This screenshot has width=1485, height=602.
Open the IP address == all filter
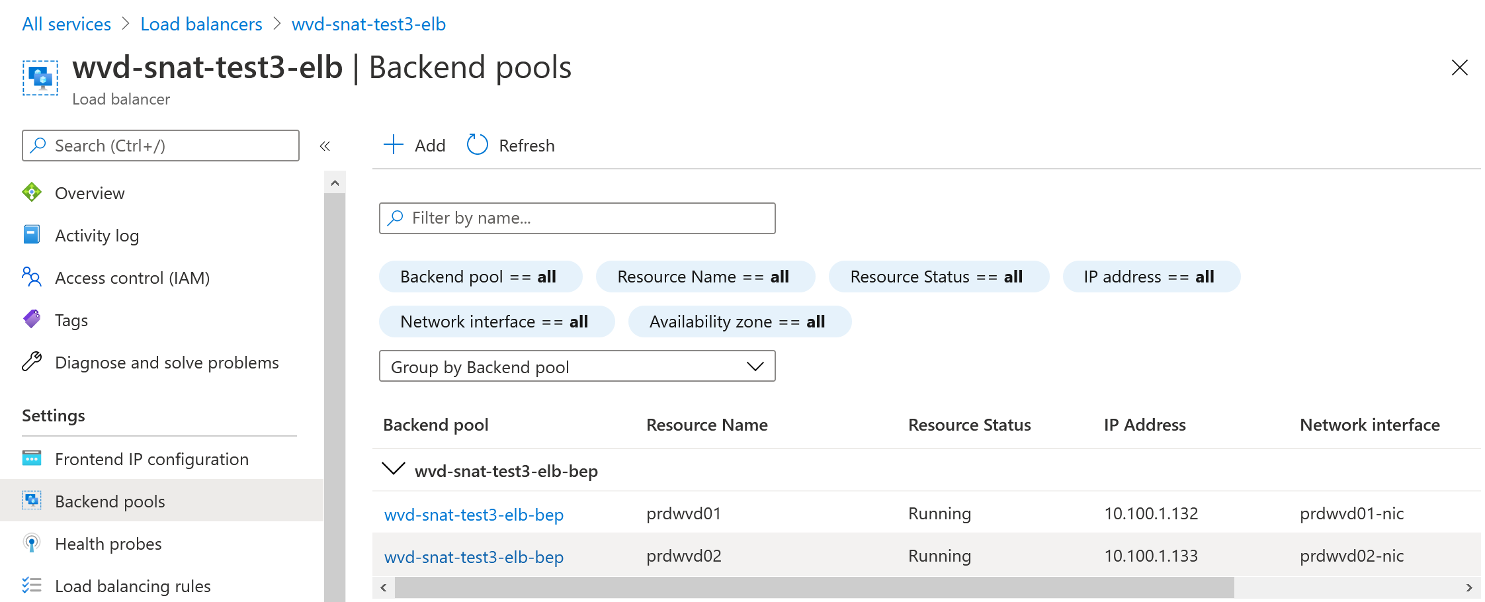(1151, 277)
